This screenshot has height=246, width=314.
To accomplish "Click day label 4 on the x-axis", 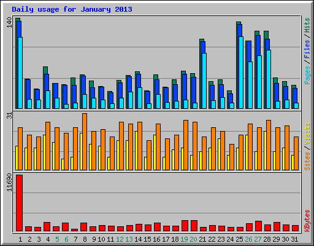I will [x=48, y=239].
